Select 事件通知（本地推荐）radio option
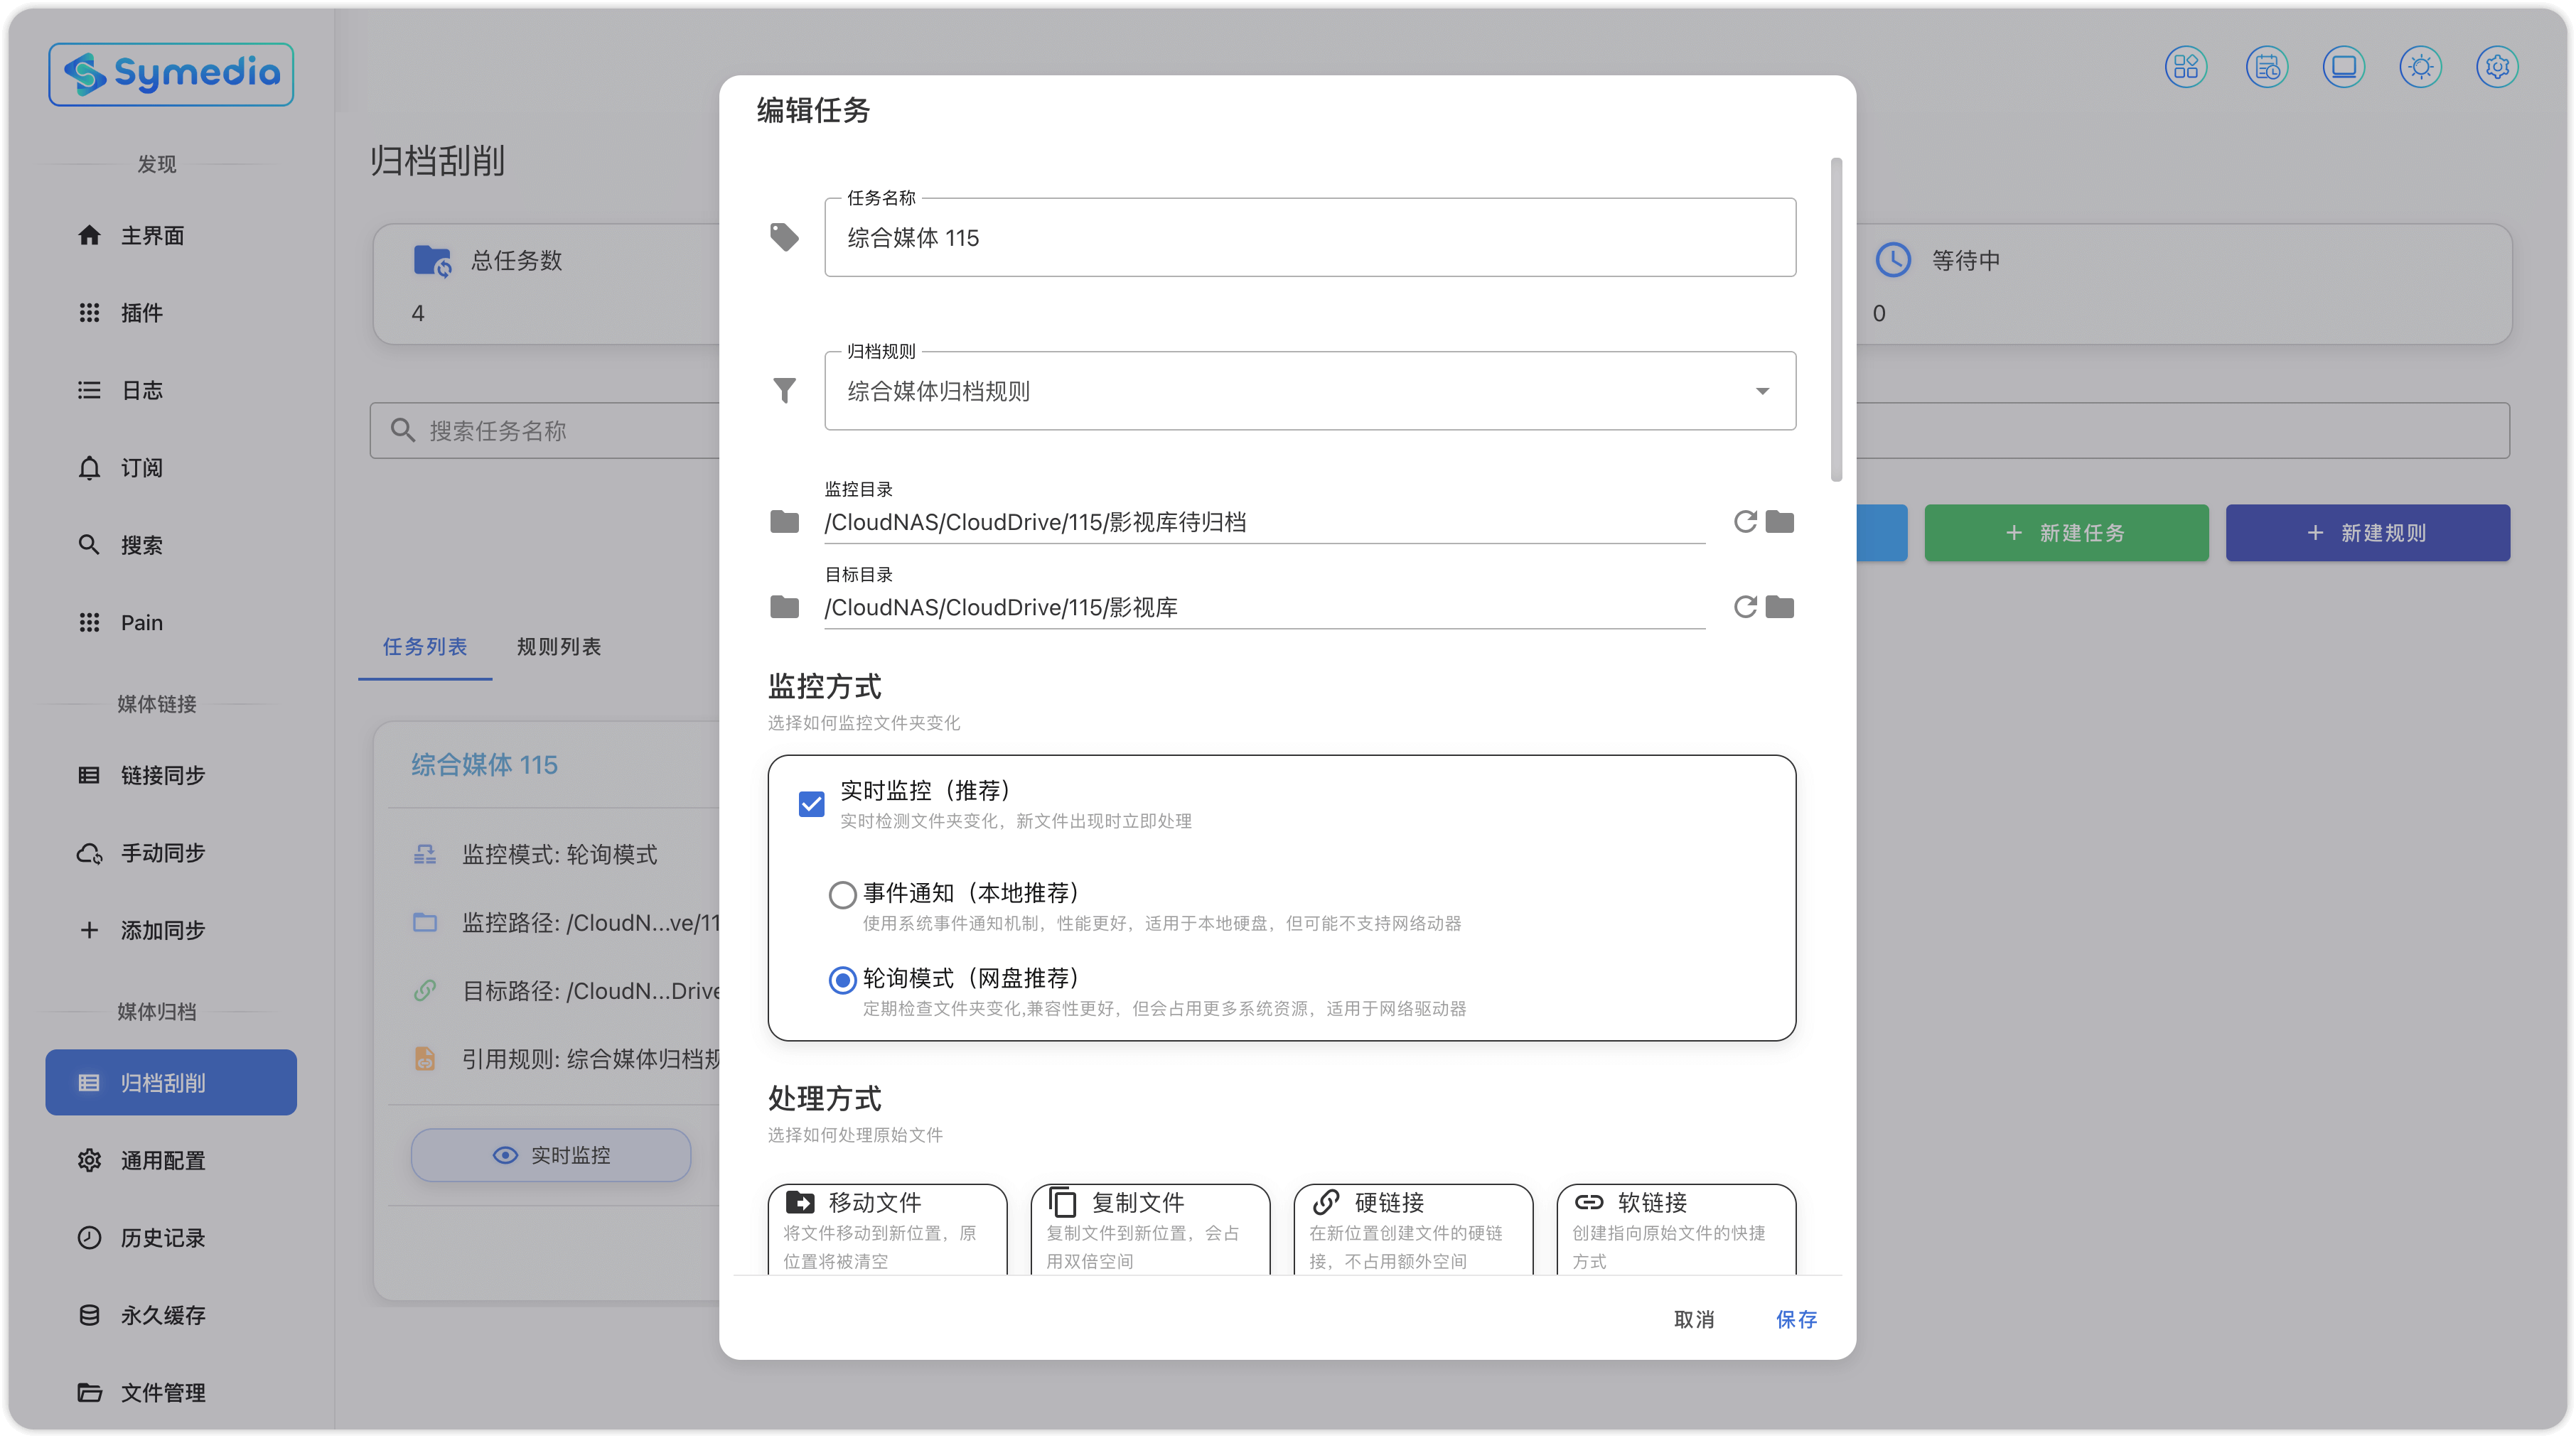2576x1438 pixels. [842, 894]
